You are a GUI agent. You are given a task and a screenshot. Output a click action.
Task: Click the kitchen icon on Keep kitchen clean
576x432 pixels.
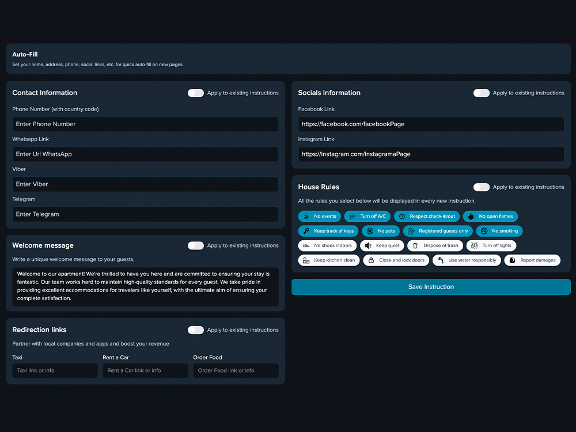[306, 260]
